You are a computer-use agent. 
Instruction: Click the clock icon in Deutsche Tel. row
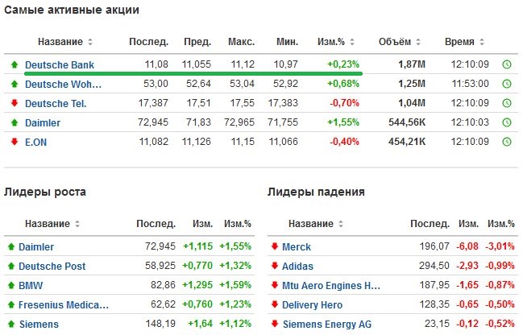click(x=507, y=103)
